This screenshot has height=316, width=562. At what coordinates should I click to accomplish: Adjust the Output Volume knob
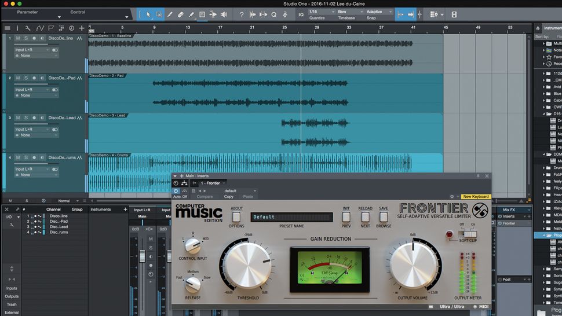413,265
